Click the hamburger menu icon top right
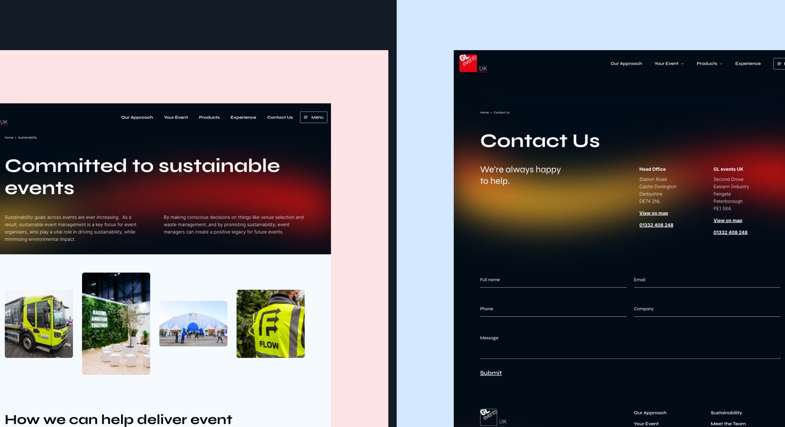The height and width of the screenshot is (427, 785). pyautogui.click(x=779, y=64)
